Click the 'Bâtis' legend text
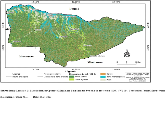The height and width of the screenshot is (116, 165). click(109, 80)
